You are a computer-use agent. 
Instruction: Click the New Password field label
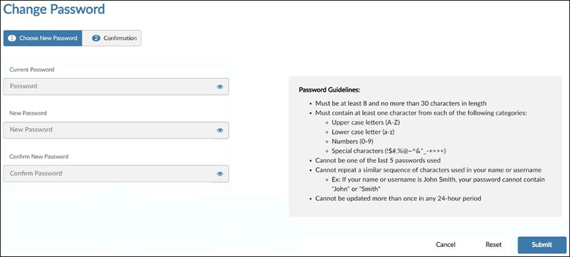point(28,113)
